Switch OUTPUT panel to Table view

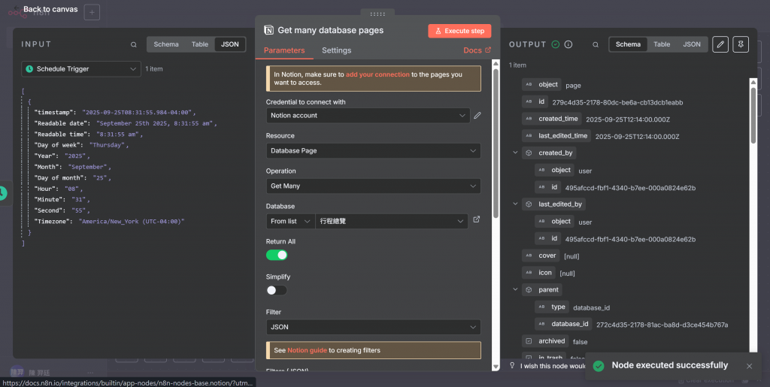click(x=662, y=44)
